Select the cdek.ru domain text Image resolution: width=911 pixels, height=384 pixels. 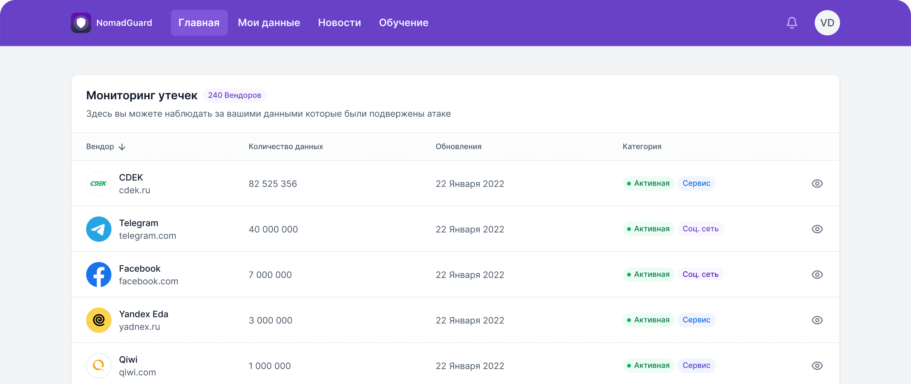pyautogui.click(x=134, y=190)
